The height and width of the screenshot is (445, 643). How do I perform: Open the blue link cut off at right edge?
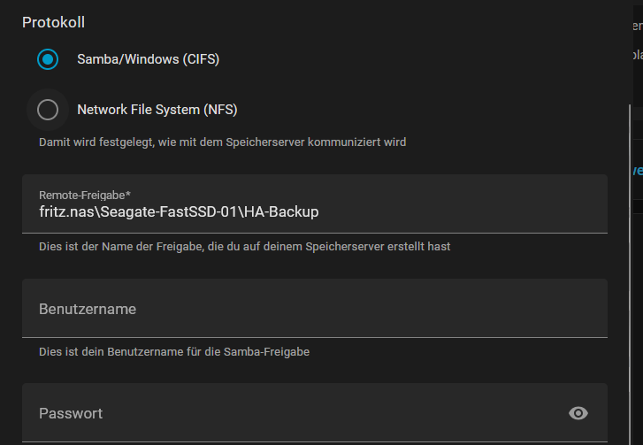pos(638,170)
